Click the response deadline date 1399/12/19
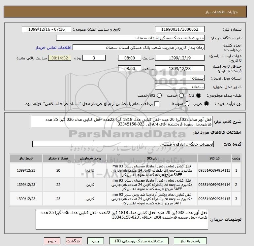The image size is (254, 246). point(180,58)
